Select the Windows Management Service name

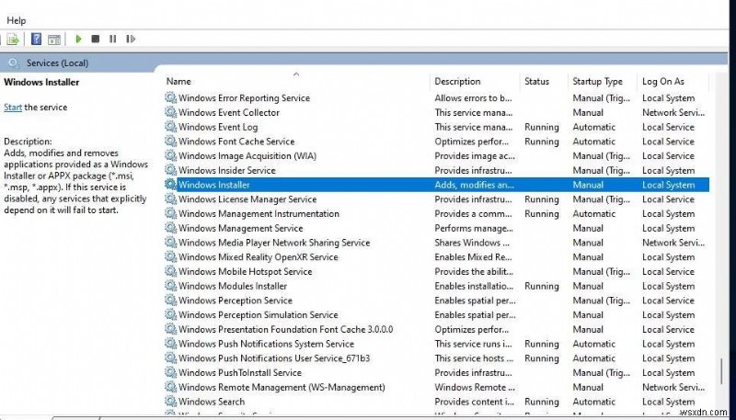tap(241, 229)
